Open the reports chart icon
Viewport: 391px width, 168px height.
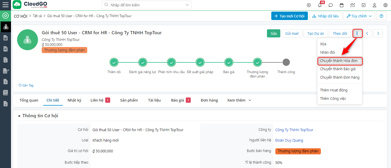pyautogui.click(x=352, y=5)
